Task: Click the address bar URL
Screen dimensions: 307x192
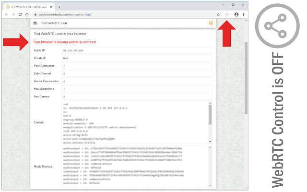Action: (65, 14)
